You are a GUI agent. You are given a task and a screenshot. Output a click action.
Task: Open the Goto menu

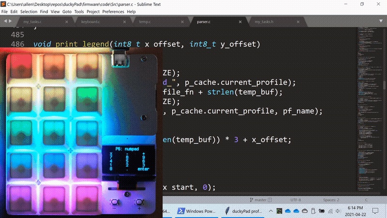(63, 11)
